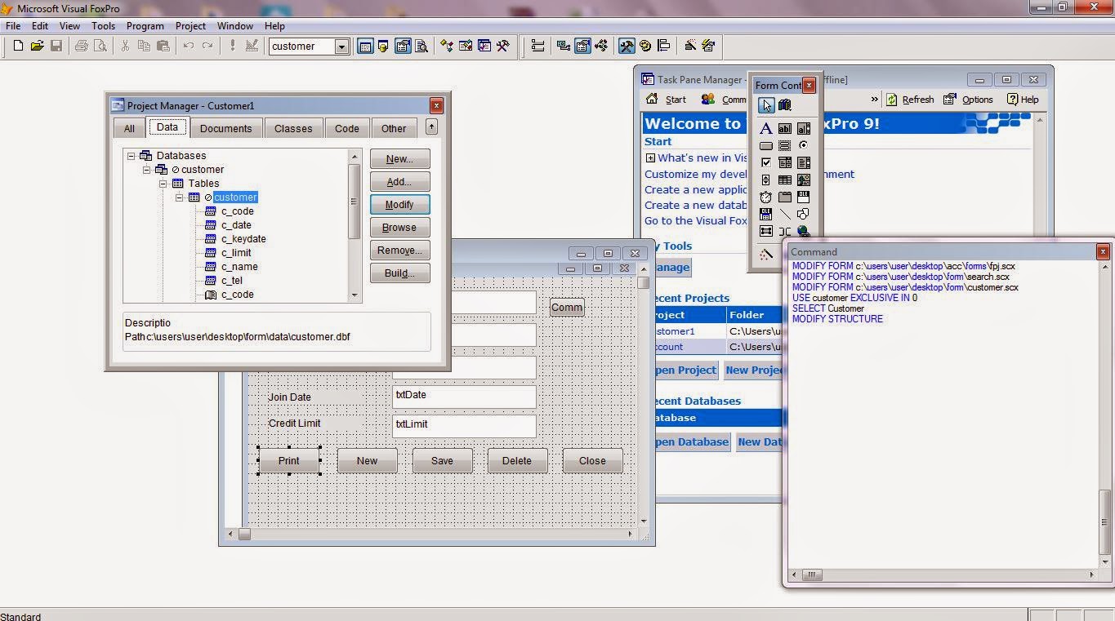Select the Label control tool
The height and width of the screenshot is (621, 1115).
[x=765, y=128]
